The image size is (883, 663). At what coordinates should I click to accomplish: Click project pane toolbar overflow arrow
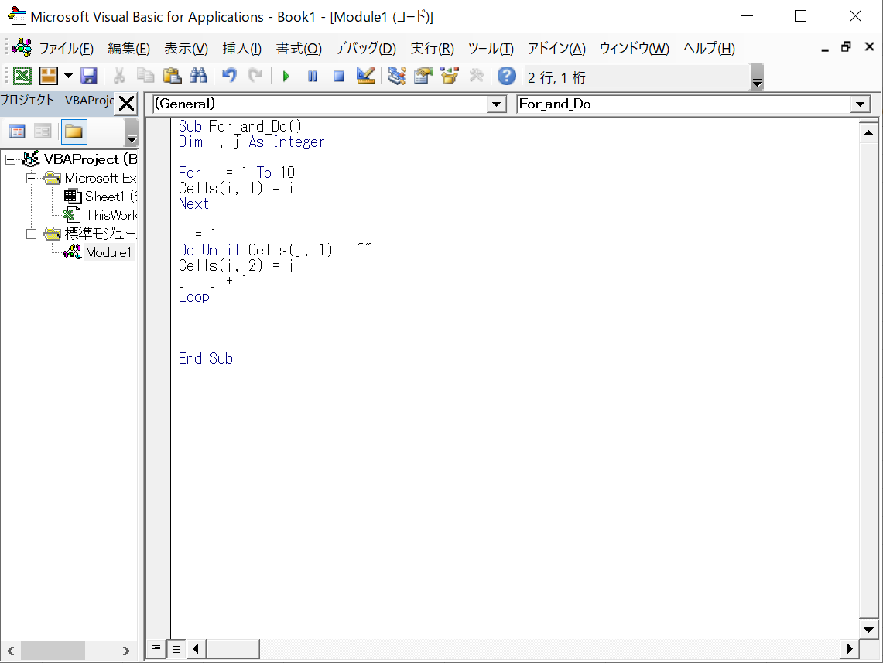pyautogui.click(x=132, y=133)
